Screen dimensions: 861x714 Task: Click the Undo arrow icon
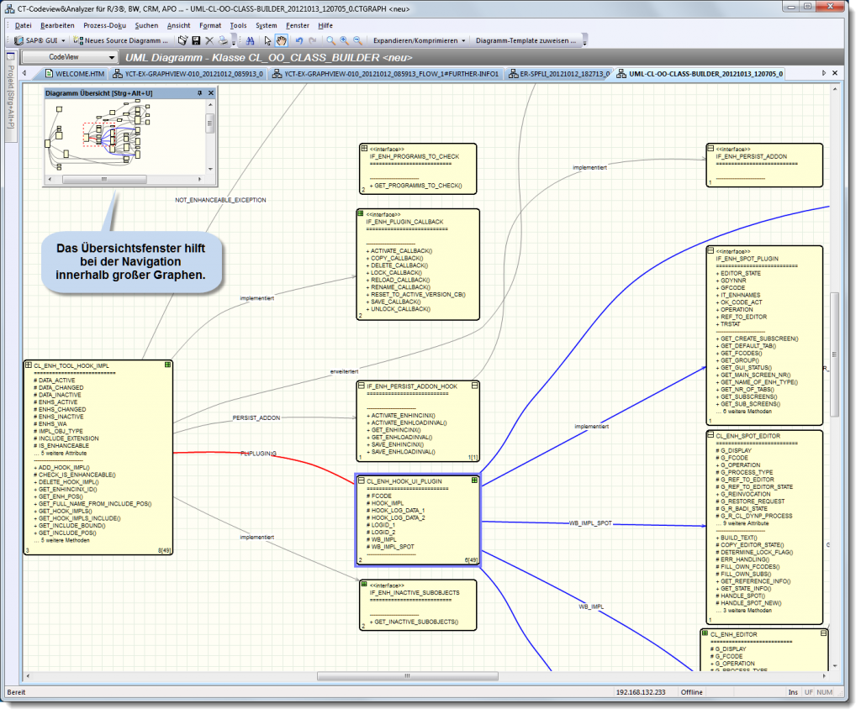(x=298, y=39)
